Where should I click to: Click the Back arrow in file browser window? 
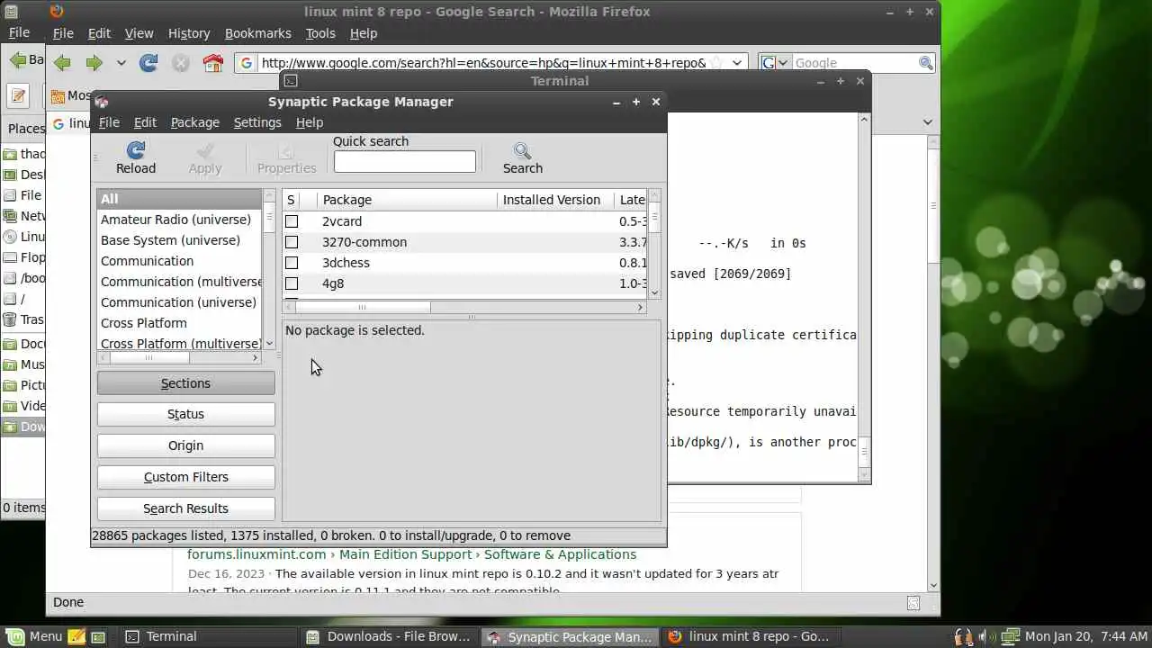(x=17, y=60)
